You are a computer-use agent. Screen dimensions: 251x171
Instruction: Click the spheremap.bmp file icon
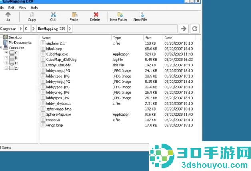point(43,109)
